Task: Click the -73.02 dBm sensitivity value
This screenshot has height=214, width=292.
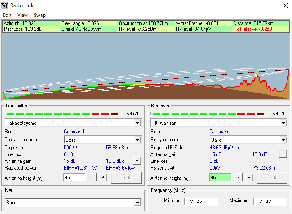Action: point(263,168)
